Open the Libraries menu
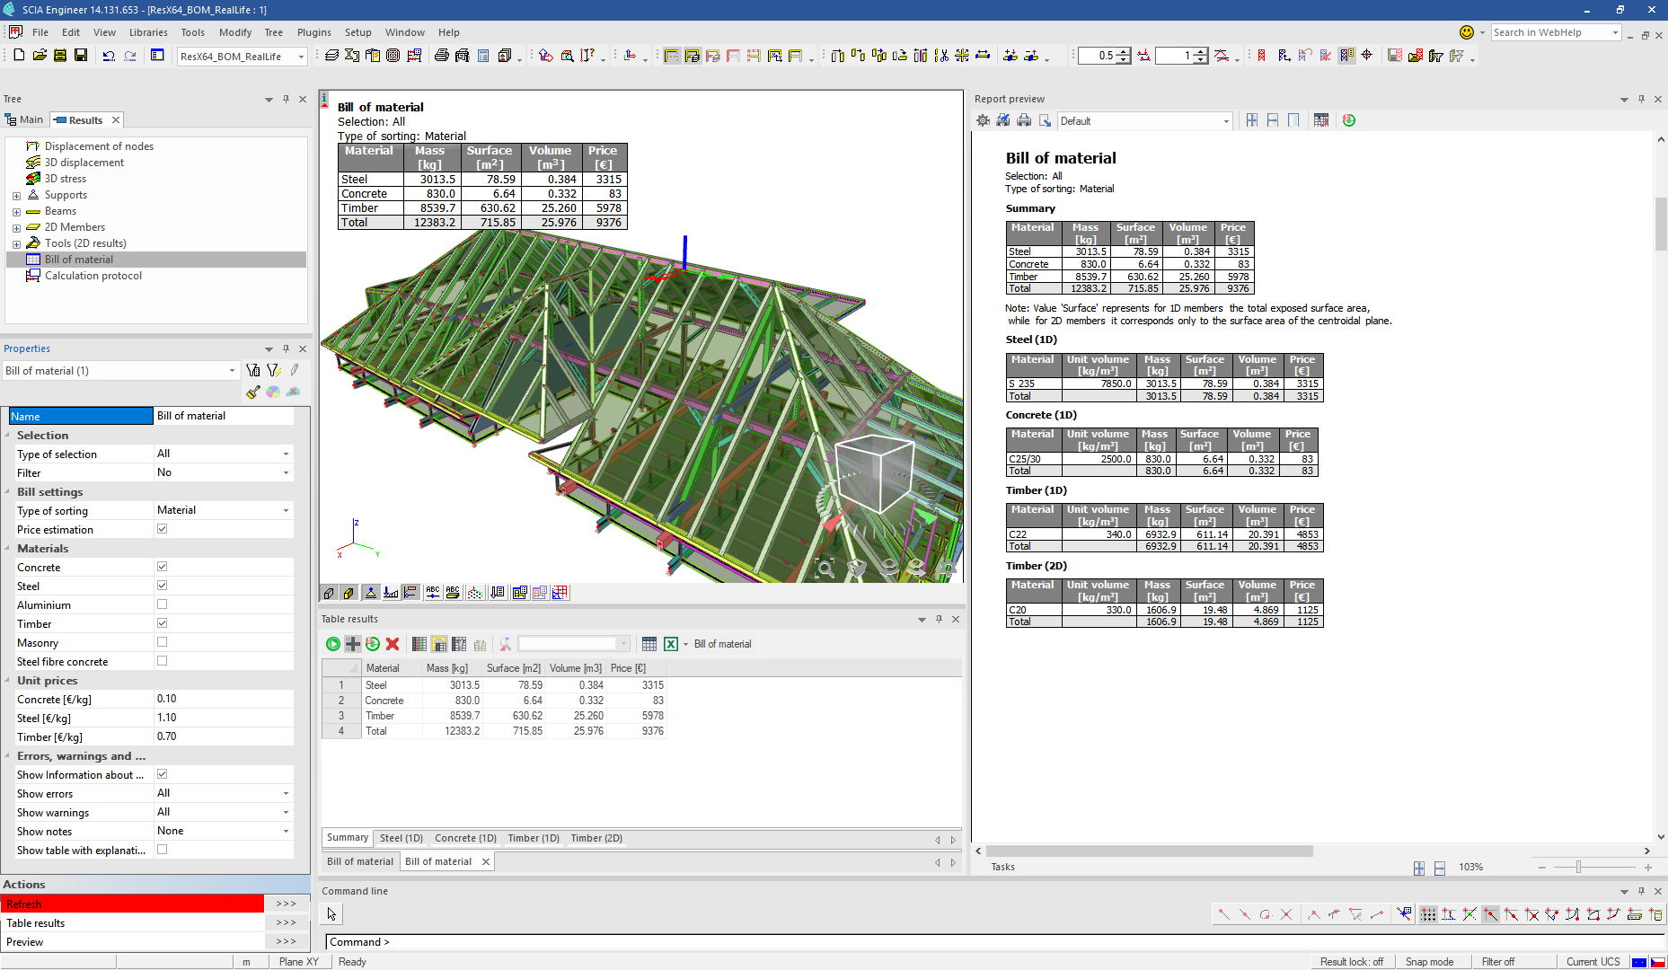1668x970 pixels. pos(148,32)
